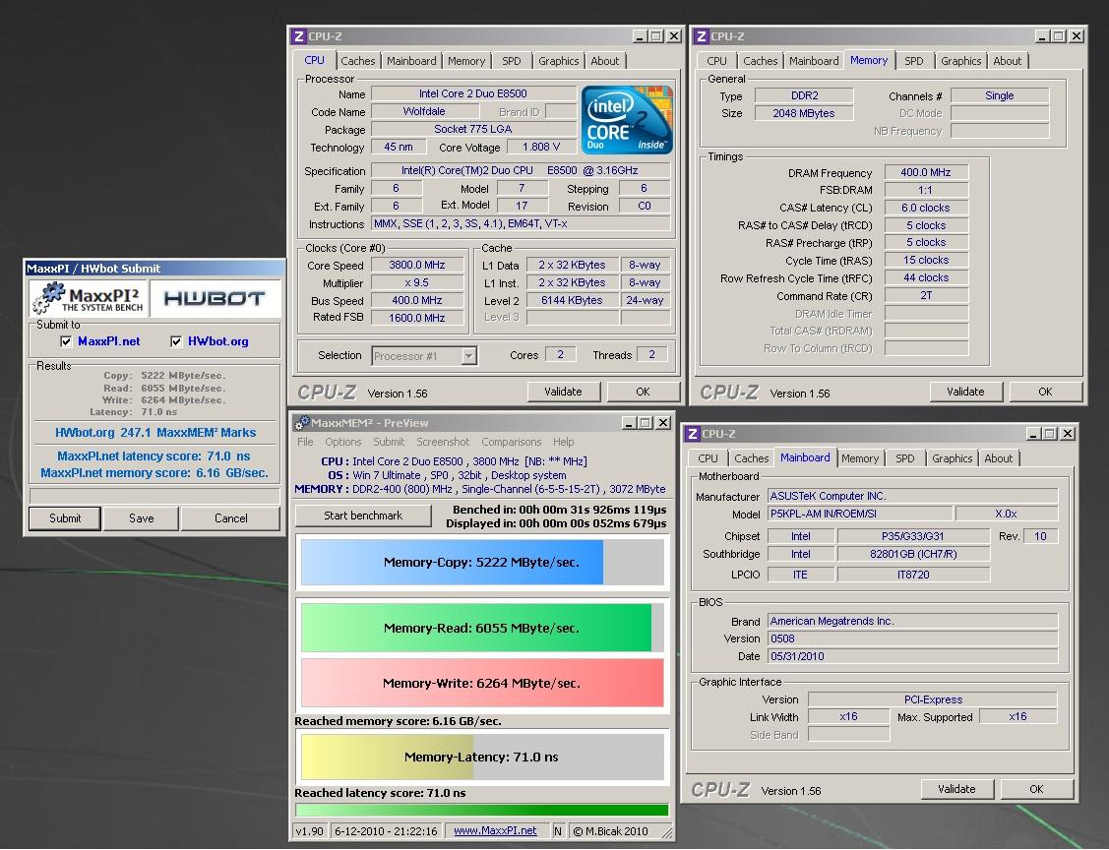Click the CPU-Z icon in Mainboard window title
The width and height of the screenshot is (1109, 850).
pyautogui.click(x=693, y=434)
